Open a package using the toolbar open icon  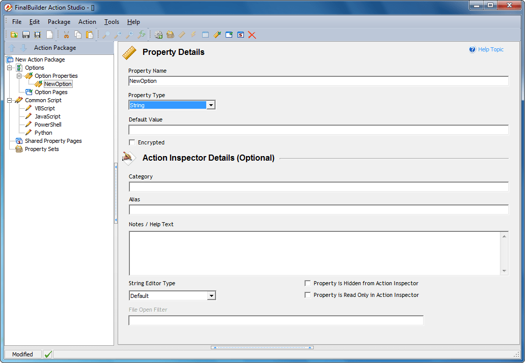pos(14,35)
